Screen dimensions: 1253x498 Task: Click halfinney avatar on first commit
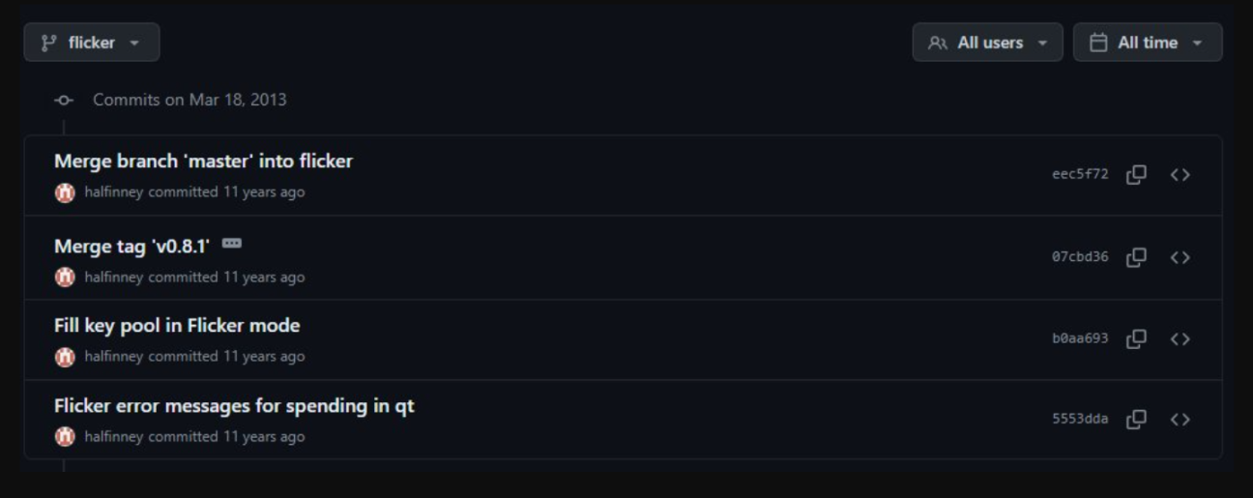pyautogui.click(x=65, y=192)
